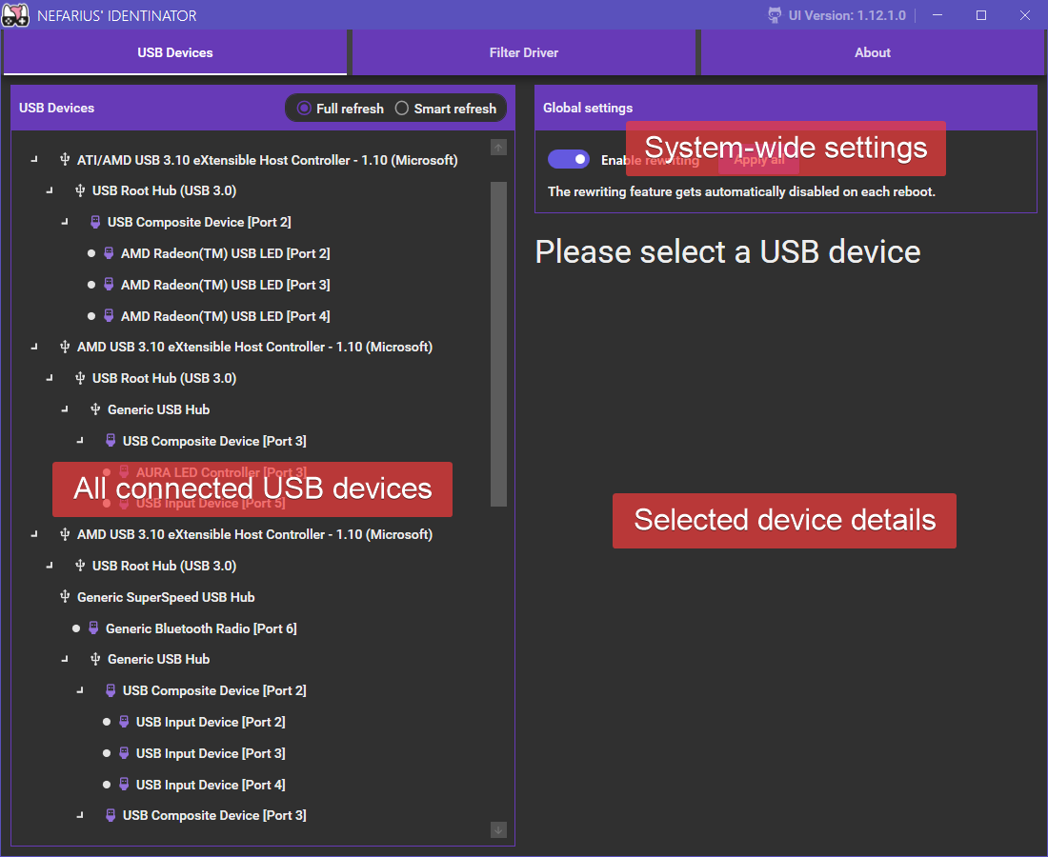
Task: Select the Full refresh radio option
Action: [341, 109]
